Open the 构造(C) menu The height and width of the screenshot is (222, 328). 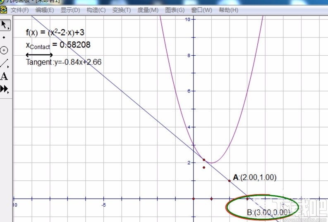pyautogui.click(x=96, y=10)
